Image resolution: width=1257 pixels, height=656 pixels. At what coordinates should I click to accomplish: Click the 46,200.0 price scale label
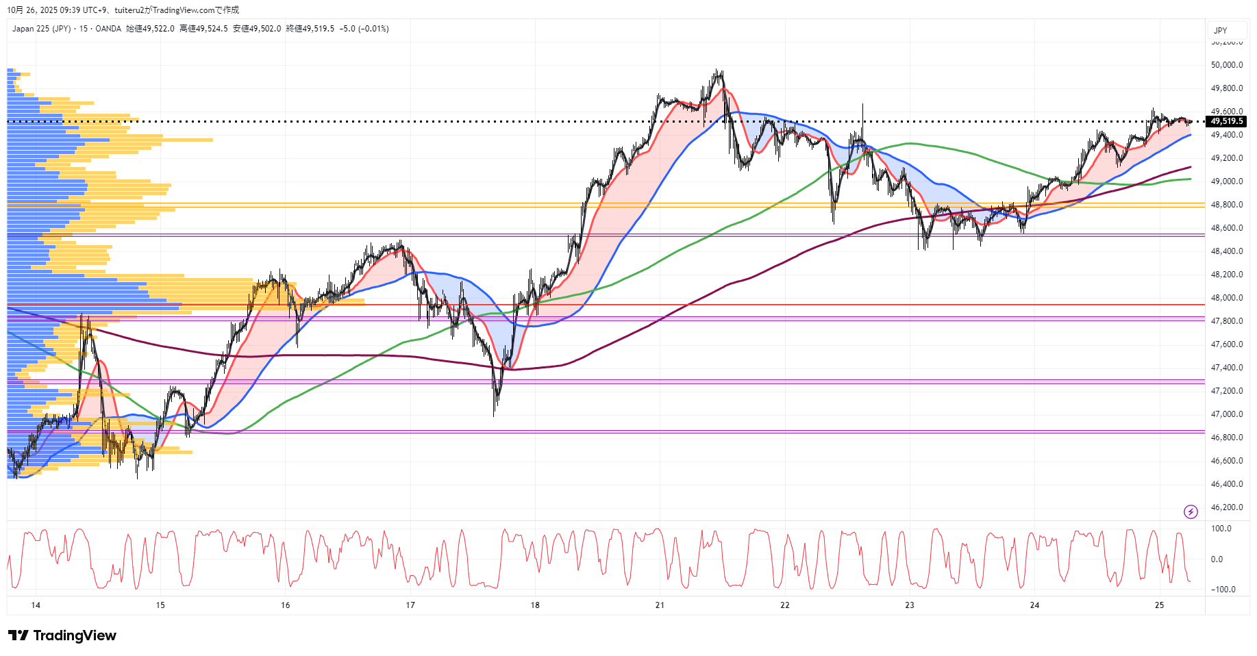1227,507
